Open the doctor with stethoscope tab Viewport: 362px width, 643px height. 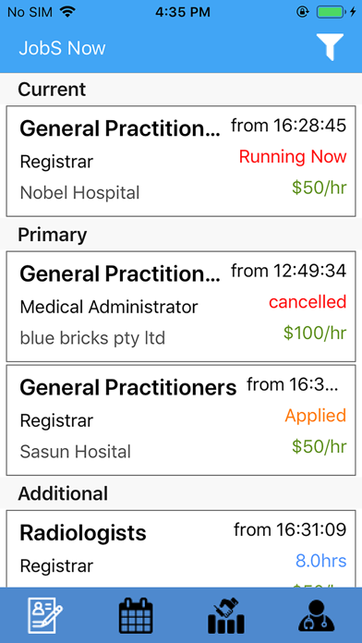(317, 615)
